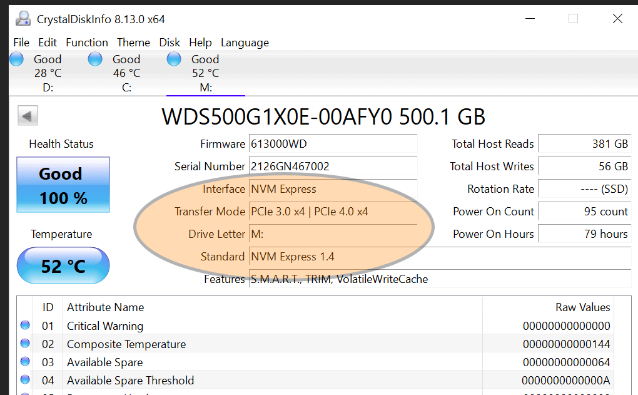Click Total Host Writes value 56 GB
Screen dimensions: 638x395
pos(585,166)
